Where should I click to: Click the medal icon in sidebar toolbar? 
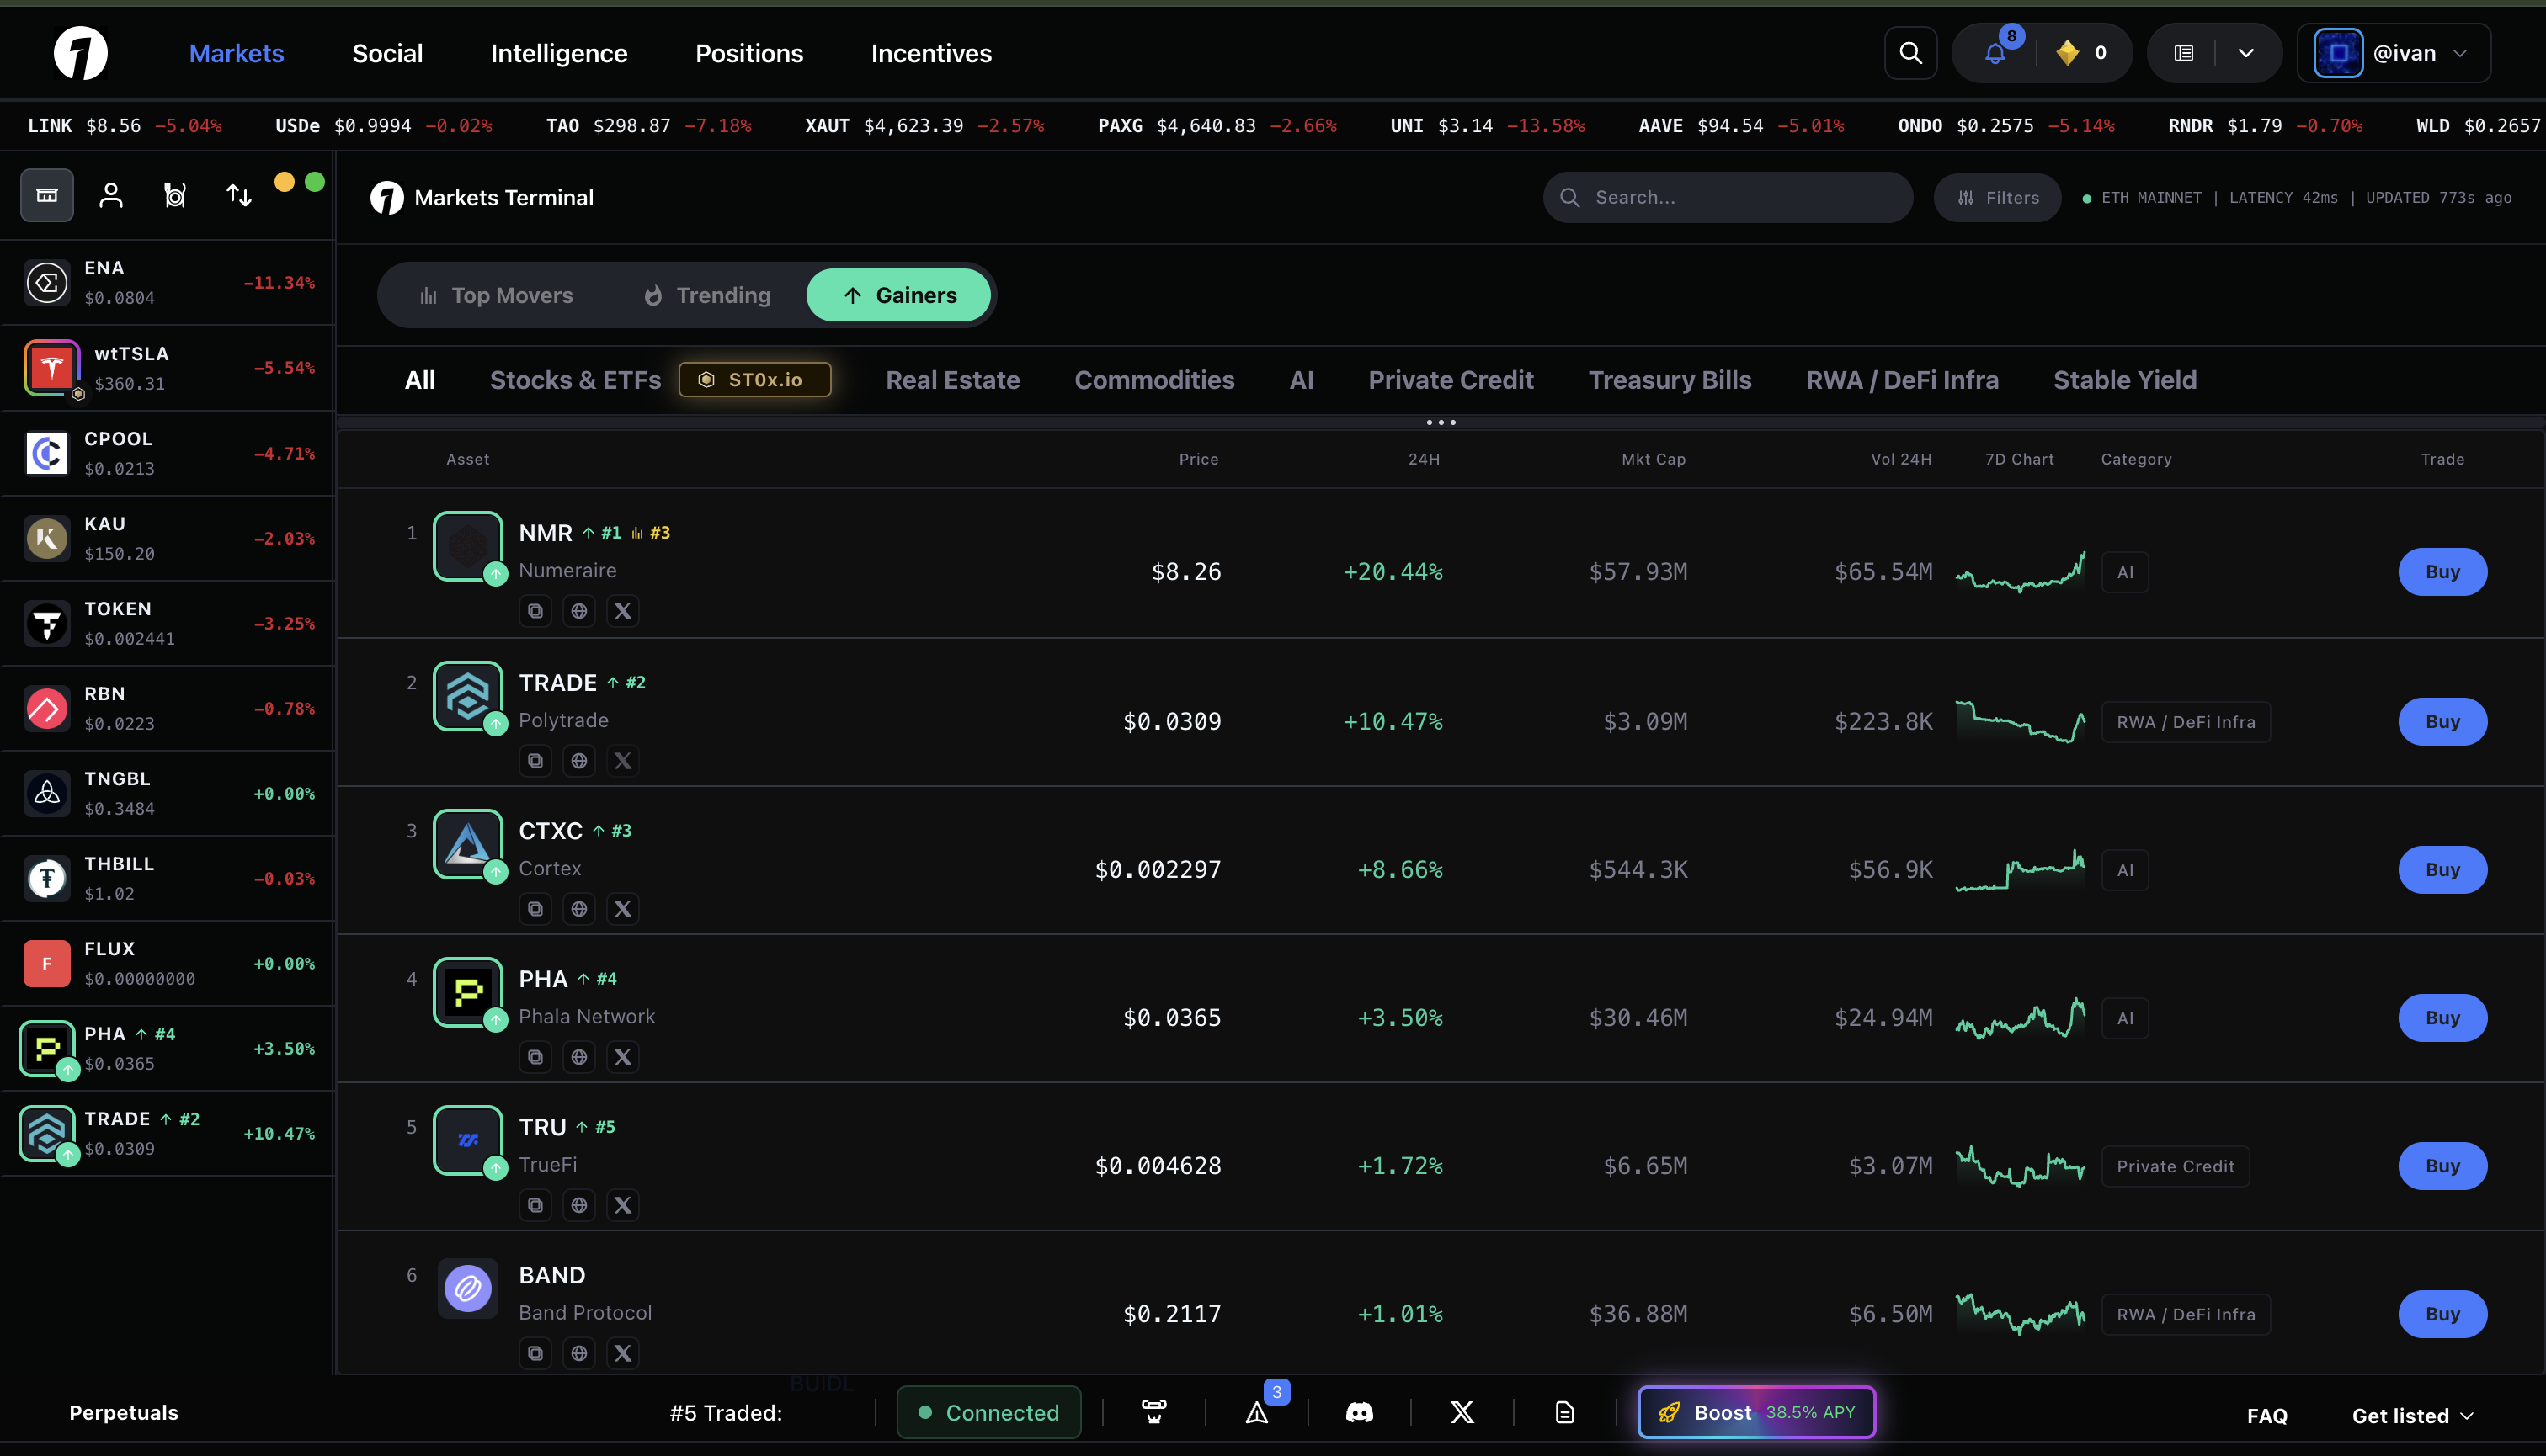click(x=175, y=195)
